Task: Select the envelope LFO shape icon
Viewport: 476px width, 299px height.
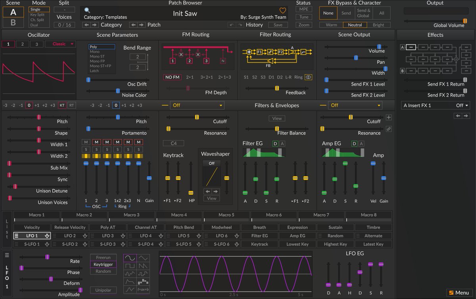Action: pos(130,282)
